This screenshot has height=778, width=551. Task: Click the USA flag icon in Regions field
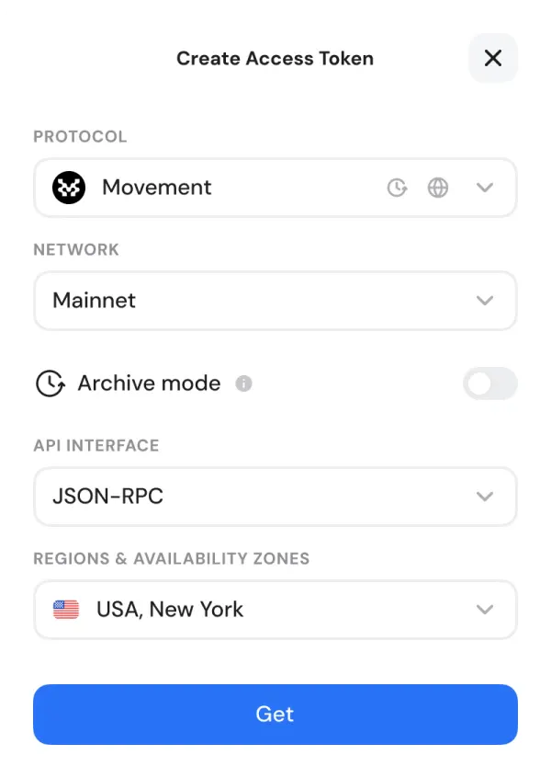[x=65, y=609]
